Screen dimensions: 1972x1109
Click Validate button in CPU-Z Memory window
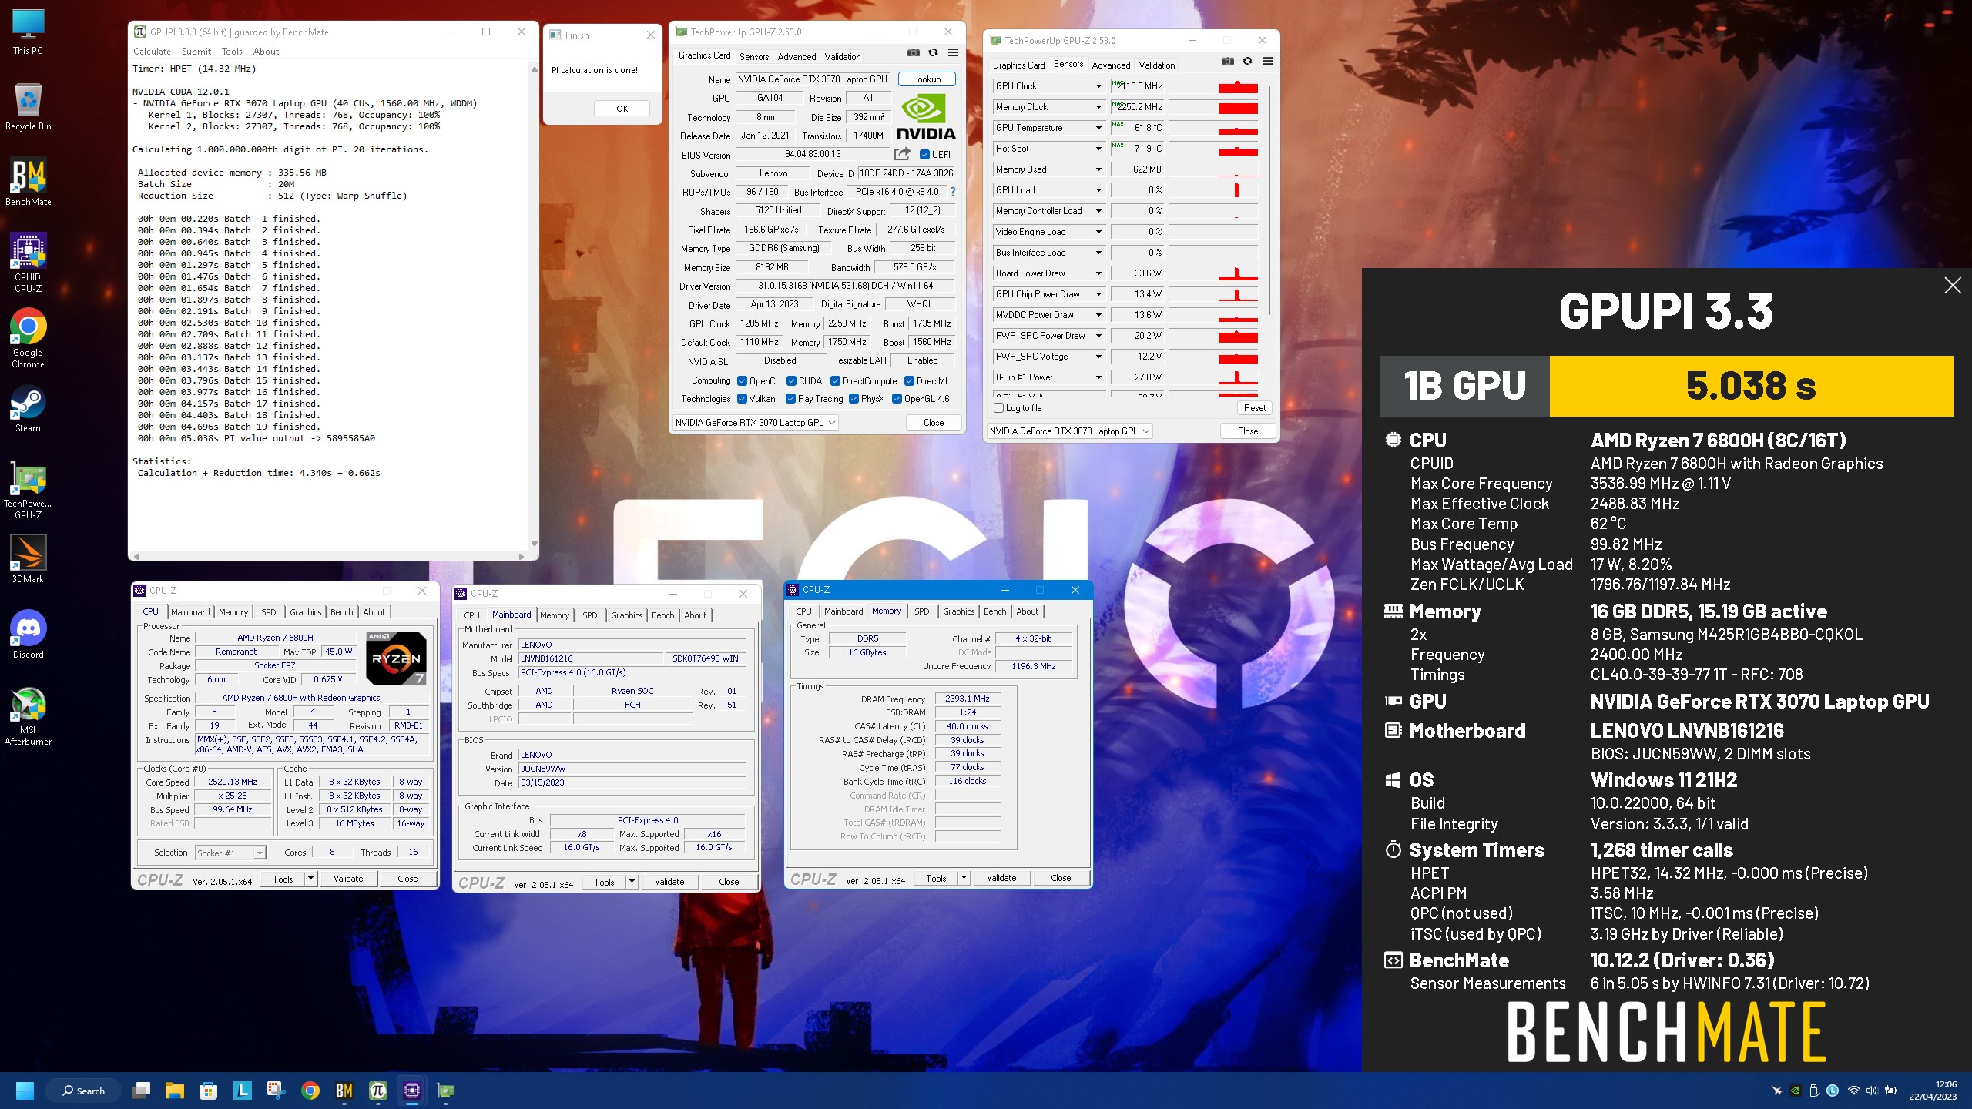click(1001, 878)
